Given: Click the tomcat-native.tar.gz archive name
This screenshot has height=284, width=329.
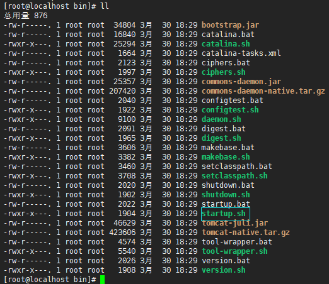Looking at the screenshot, I should pos(246,232).
